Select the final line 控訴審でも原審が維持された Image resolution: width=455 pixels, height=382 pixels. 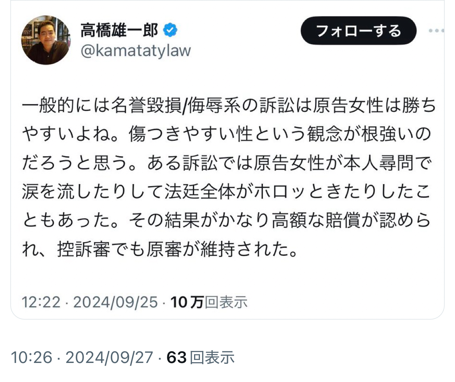point(160,249)
